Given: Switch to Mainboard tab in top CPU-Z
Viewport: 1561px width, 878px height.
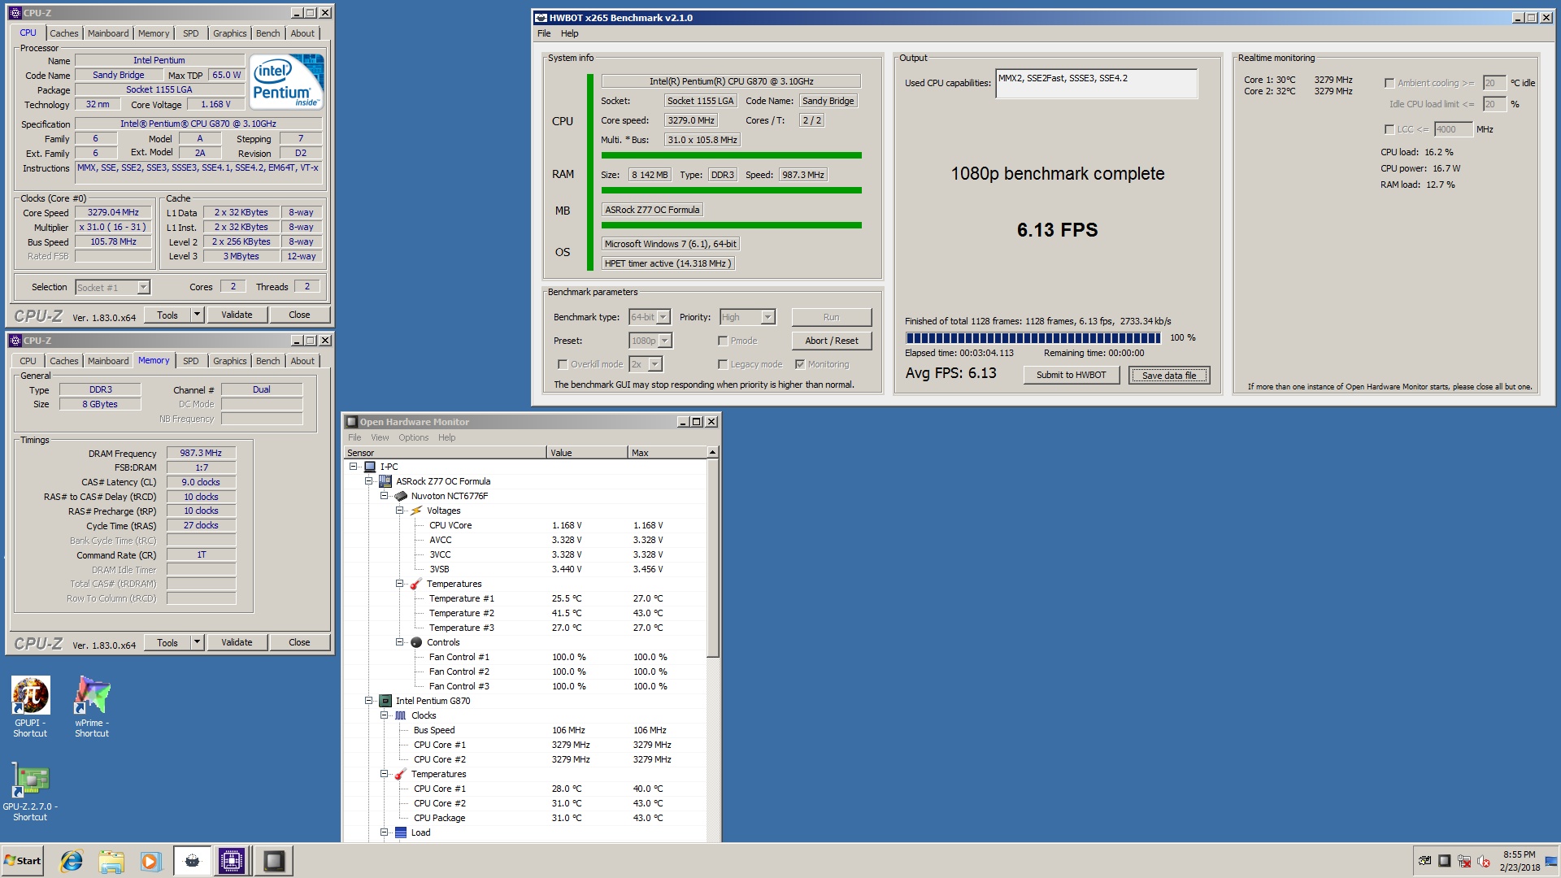Looking at the screenshot, I should coord(108,33).
